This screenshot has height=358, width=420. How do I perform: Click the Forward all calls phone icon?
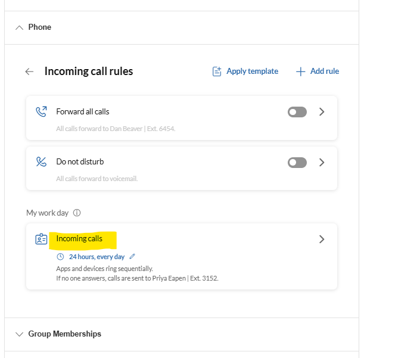(41, 111)
